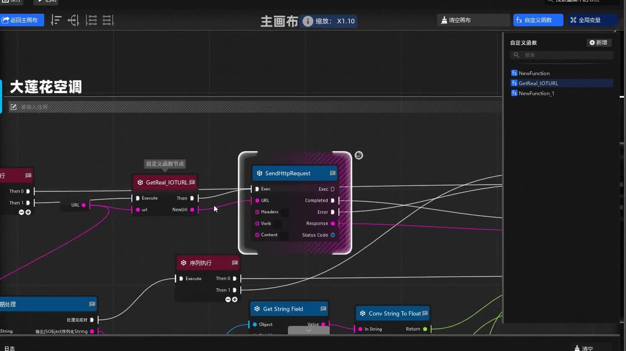Click the 返回主画布 button
The width and height of the screenshot is (626, 351).
click(x=22, y=20)
